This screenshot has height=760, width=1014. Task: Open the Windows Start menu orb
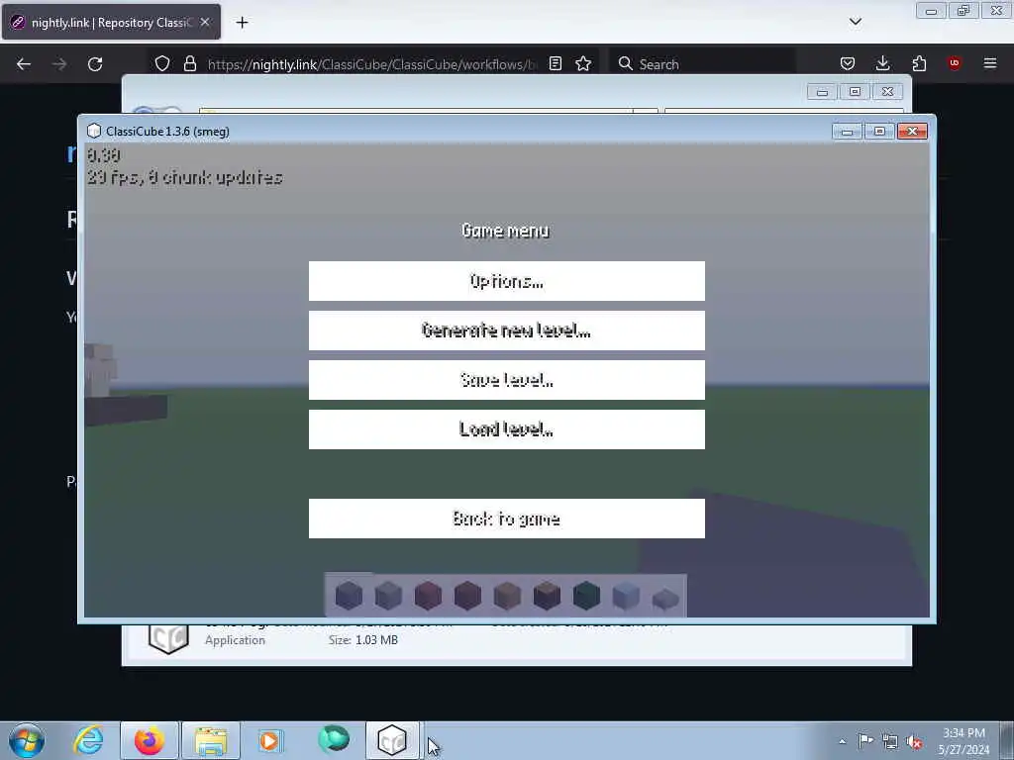(27, 740)
